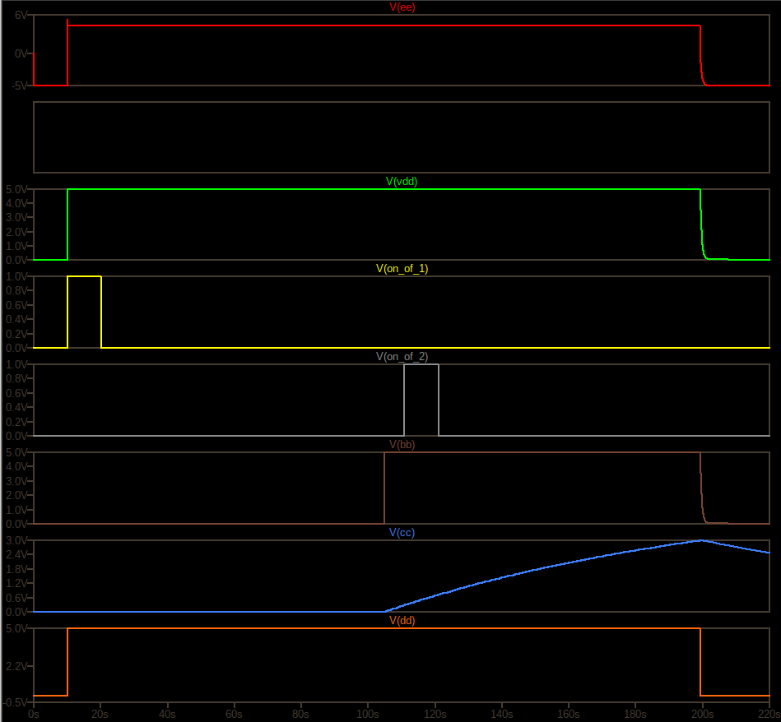The image size is (781, 722).
Task: Select the V(cc) trace label
Action: (402, 532)
